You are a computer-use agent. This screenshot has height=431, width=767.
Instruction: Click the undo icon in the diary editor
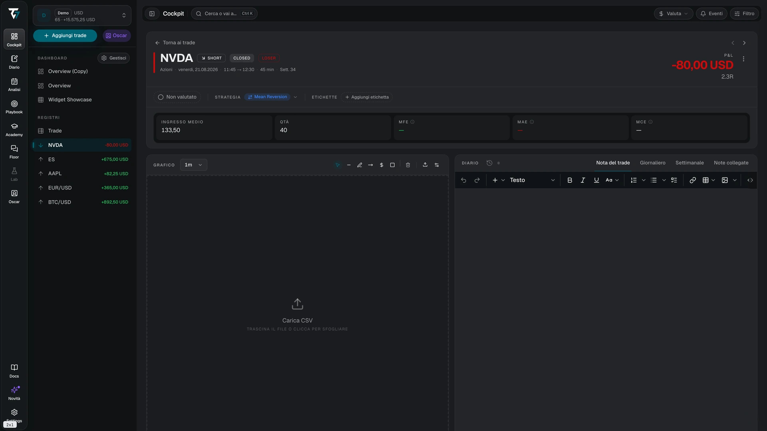[x=463, y=180]
